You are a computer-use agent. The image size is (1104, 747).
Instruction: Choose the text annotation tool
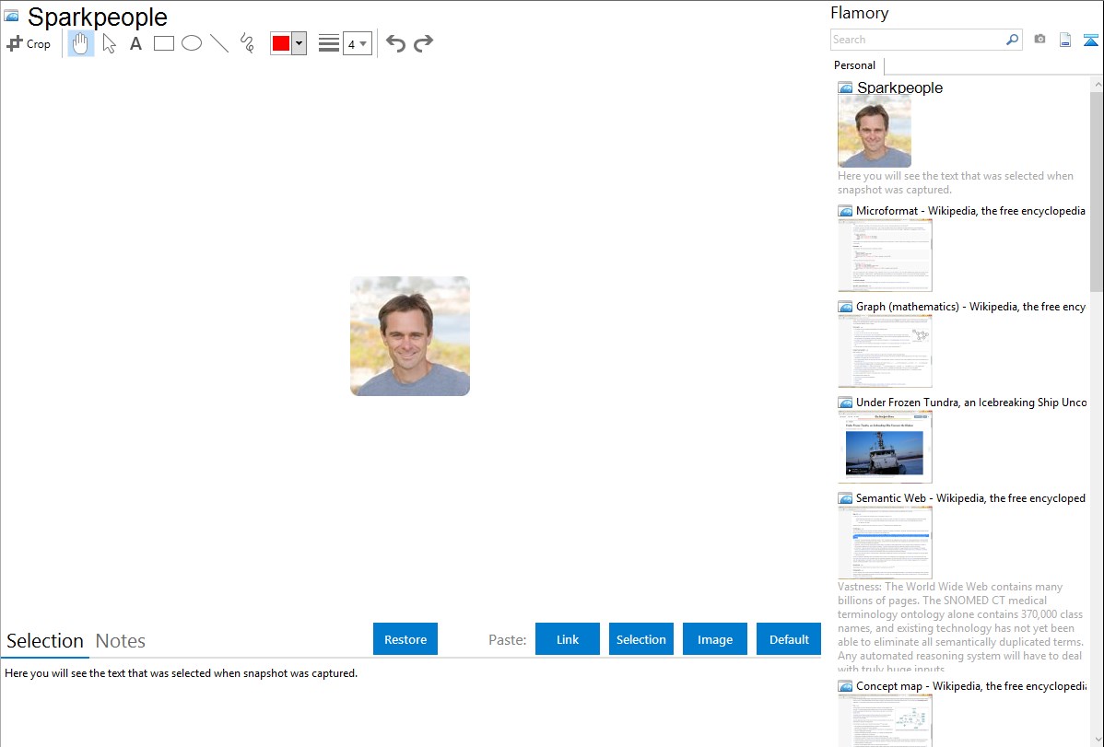[x=135, y=43]
